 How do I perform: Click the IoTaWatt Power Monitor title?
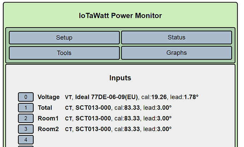120,16
